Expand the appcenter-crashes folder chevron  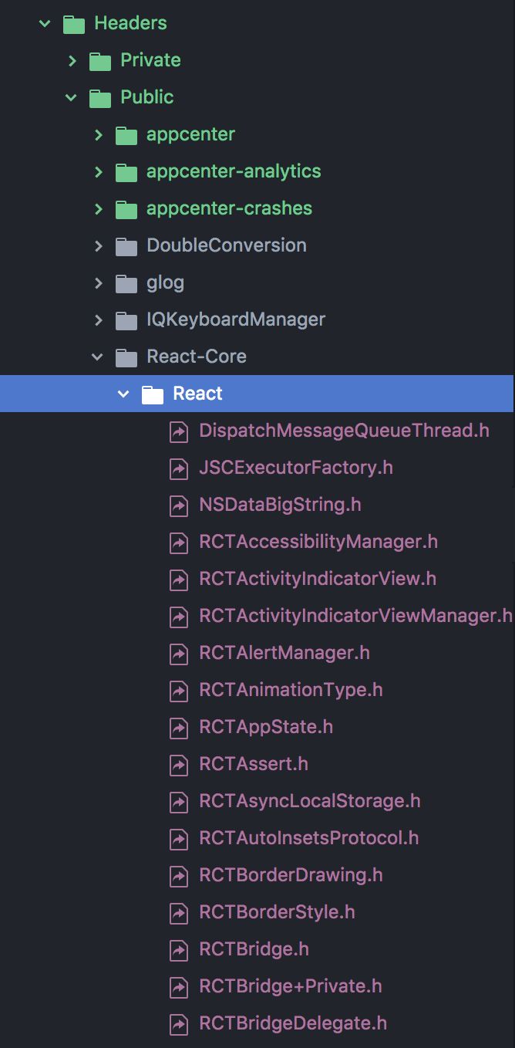pos(99,208)
